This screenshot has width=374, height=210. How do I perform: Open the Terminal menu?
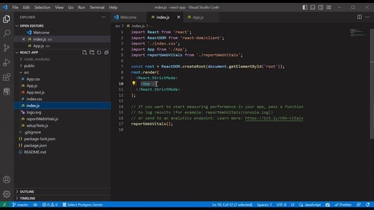tap(97, 8)
